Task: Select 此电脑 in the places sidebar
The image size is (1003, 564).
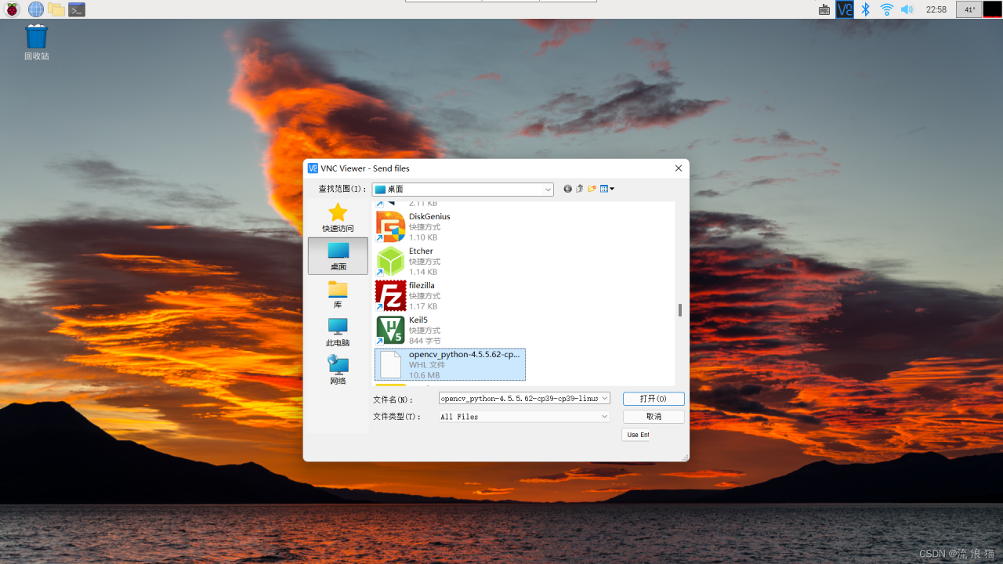Action: pyautogui.click(x=338, y=332)
